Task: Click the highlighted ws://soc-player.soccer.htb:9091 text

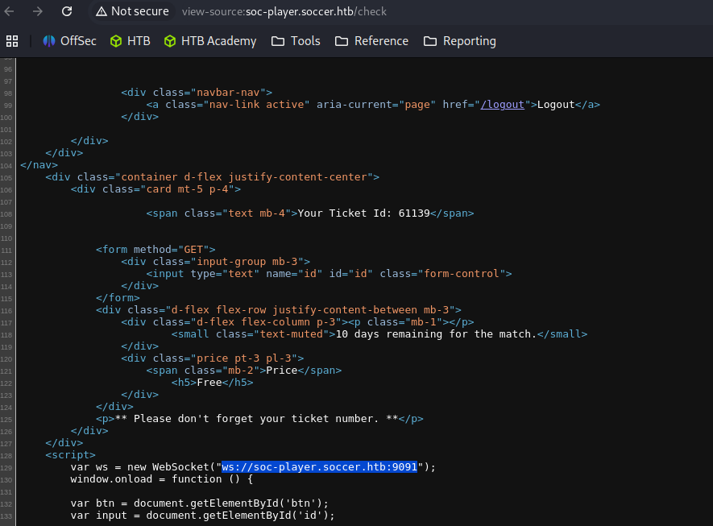Action: tap(319, 467)
